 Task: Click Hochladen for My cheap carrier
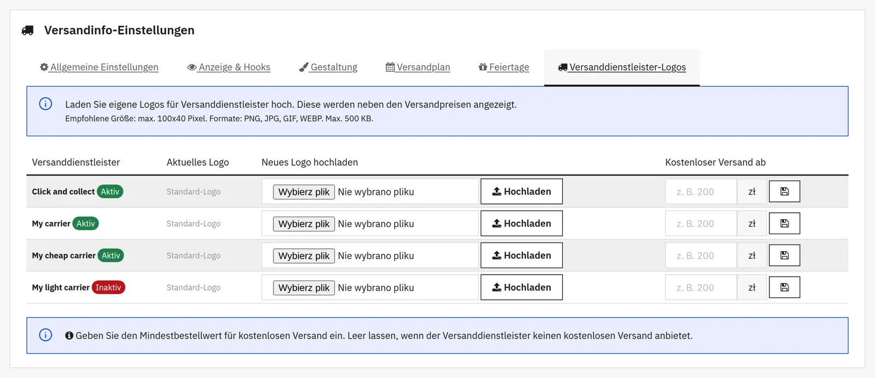[522, 255]
